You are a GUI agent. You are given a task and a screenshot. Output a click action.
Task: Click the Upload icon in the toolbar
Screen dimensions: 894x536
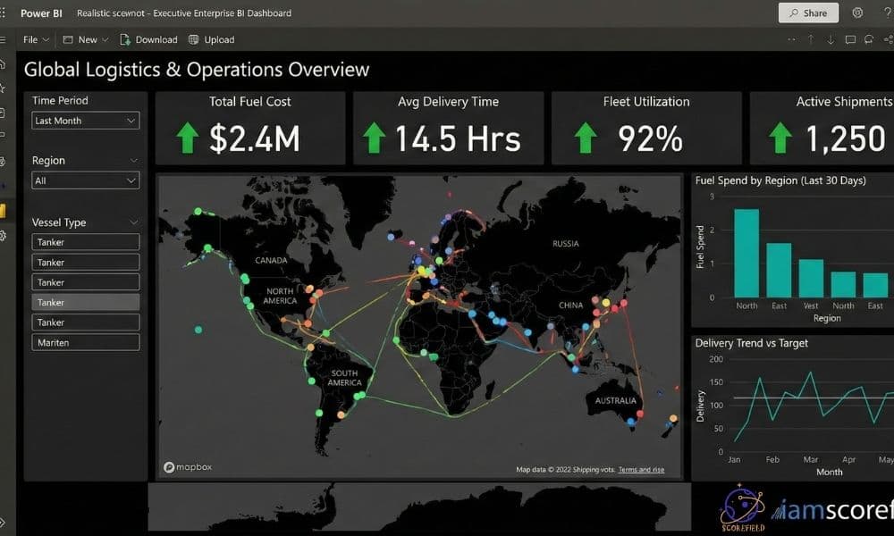tap(192, 39)
